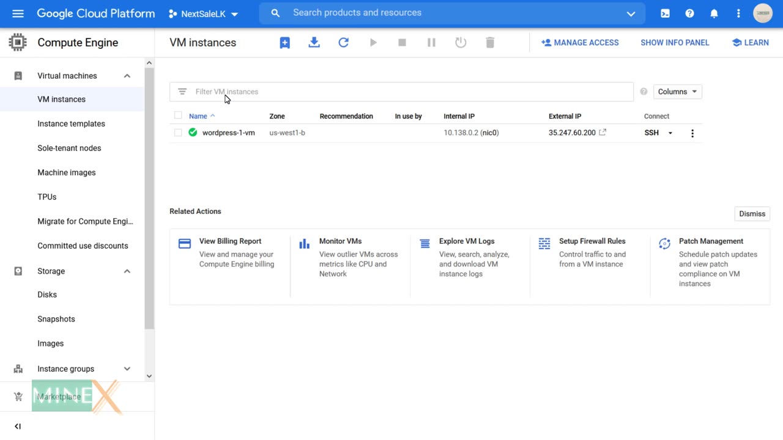Click the Reset instance power icon
Screen dimensions: 783x440
[461, 43]
